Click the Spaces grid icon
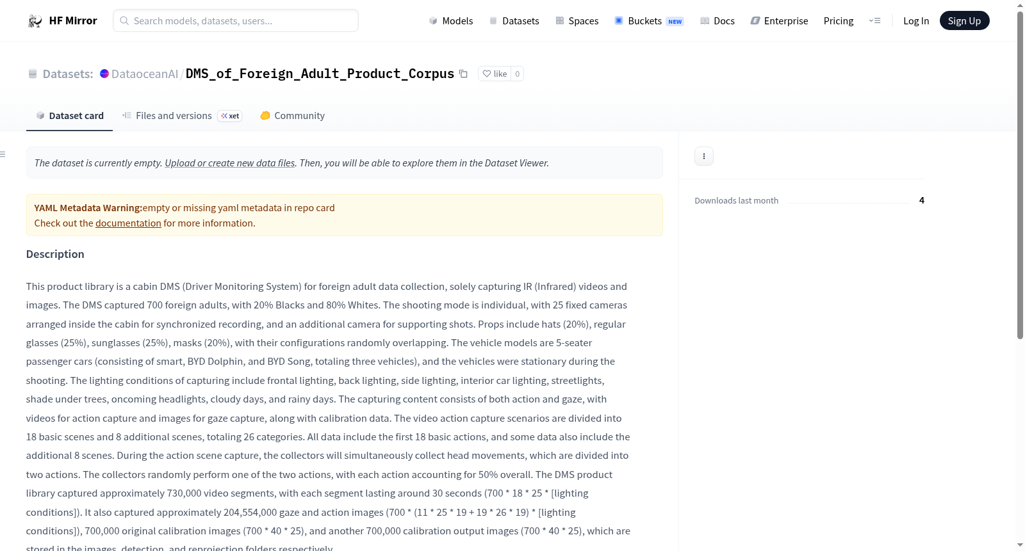 point(560,21)
